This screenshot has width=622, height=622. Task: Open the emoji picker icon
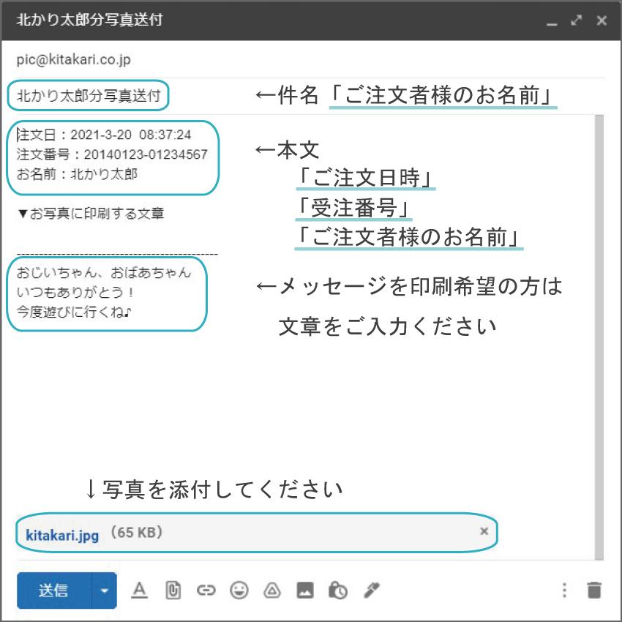(239, 591)
